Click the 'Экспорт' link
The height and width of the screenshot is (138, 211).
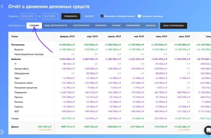(89, 16)
